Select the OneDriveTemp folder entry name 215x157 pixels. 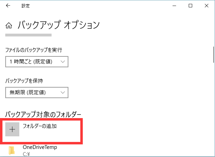tap(40, 148)
